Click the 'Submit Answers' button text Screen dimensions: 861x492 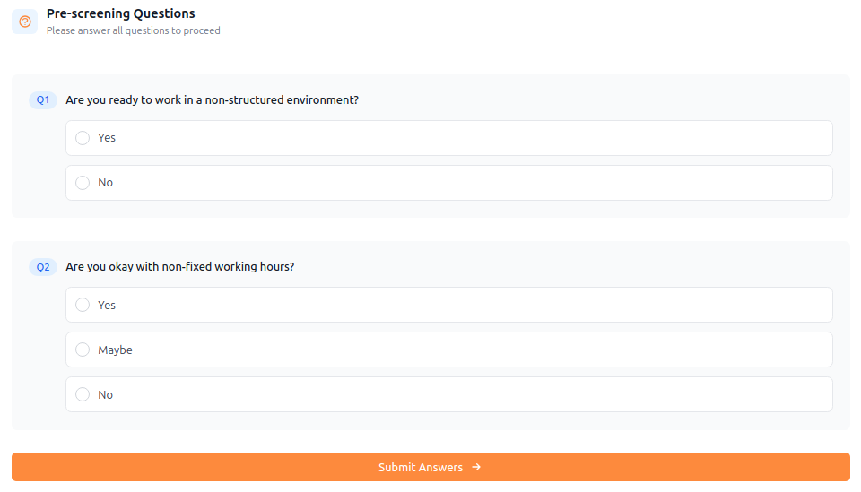(420, 468)
